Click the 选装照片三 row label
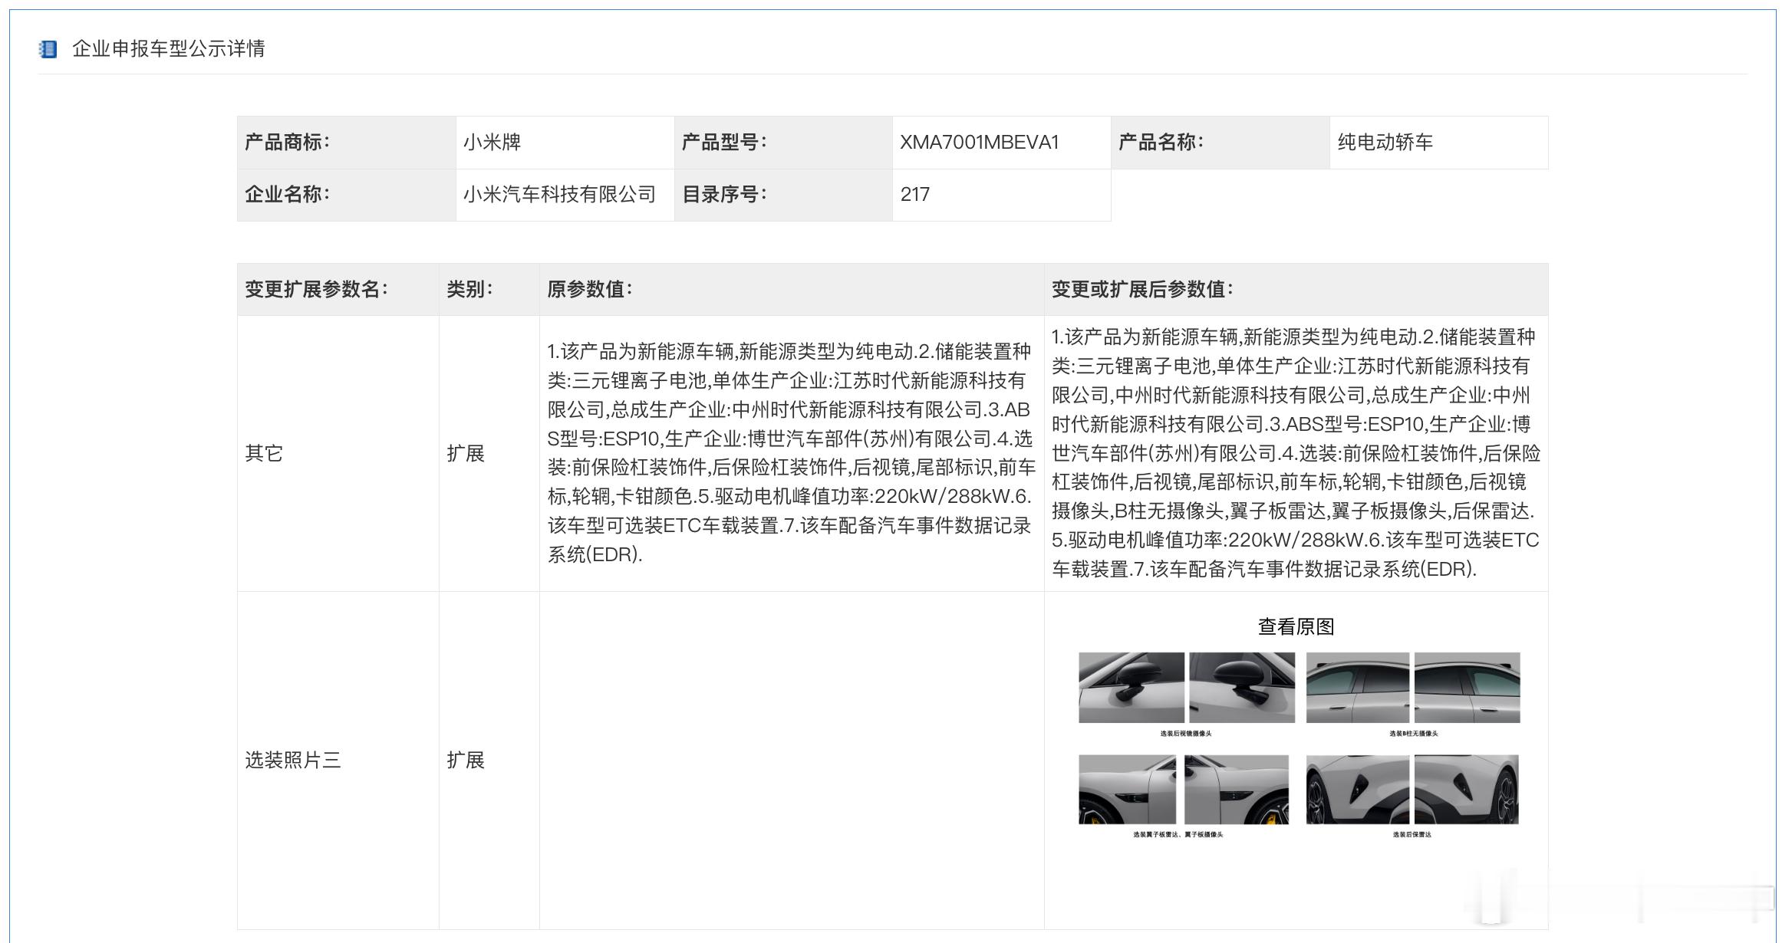The image size is (1792, 943). coord(292,761)
